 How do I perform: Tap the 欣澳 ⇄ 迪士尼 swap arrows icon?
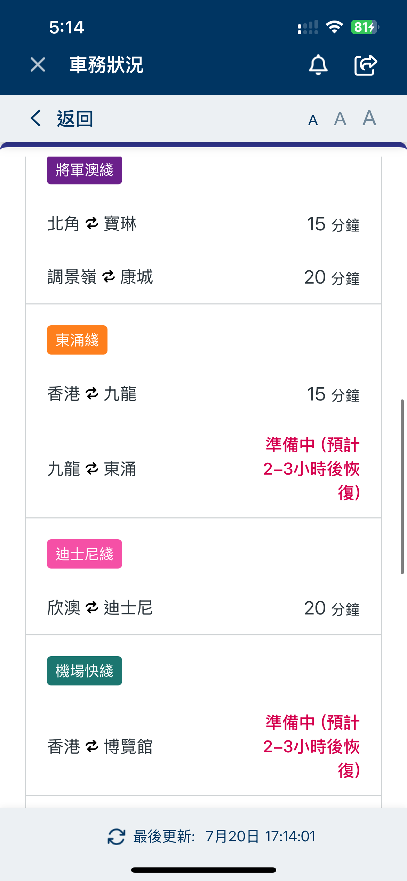(x=92, y=608)
